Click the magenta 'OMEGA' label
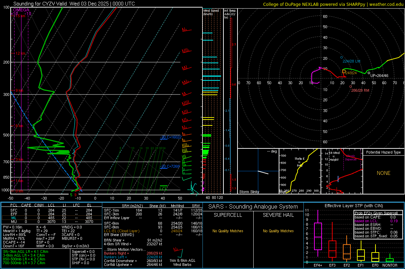This screenshot has height=269, width=405. tap(21, 10)
